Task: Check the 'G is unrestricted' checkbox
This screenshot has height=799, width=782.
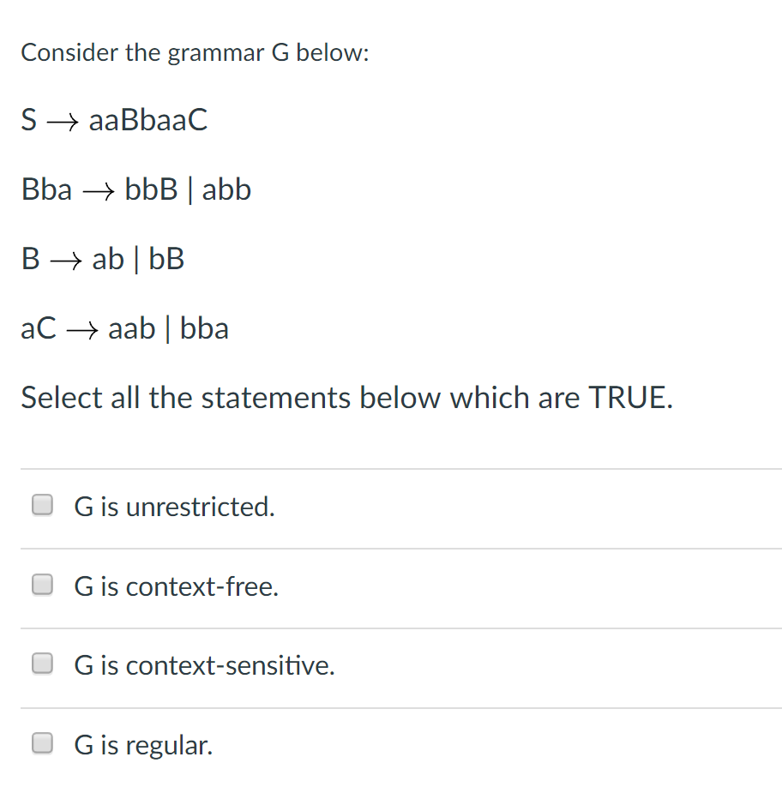Action: [x=42, y=505]
